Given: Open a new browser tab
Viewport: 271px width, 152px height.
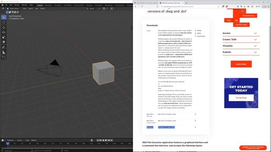Looking at the screenshot, I should tap(186, 3).
